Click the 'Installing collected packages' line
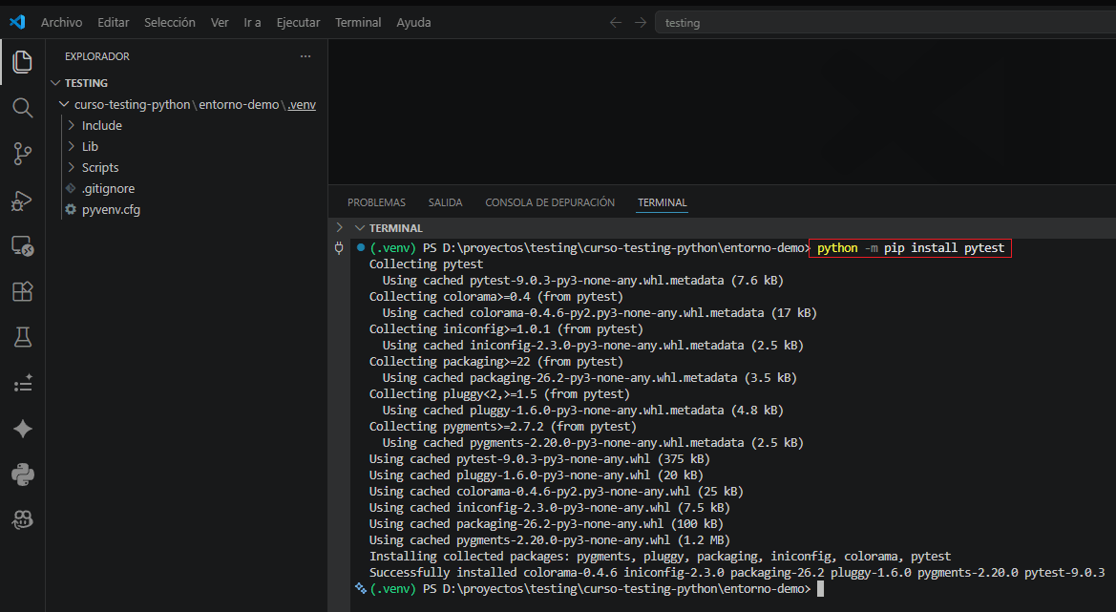This screenshot has height=612, width=1116. [660, 556]
